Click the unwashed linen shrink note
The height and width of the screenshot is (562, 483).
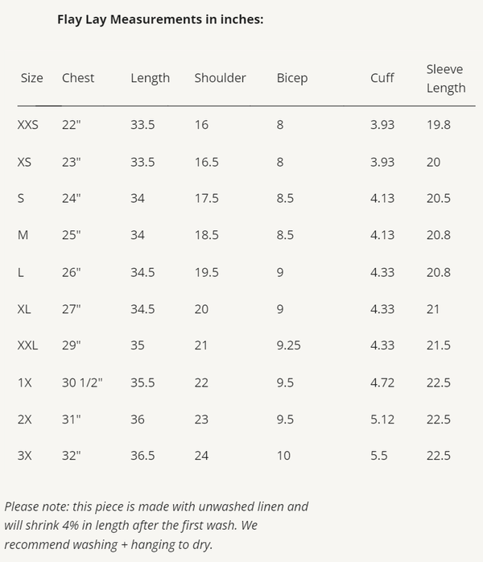[x=156, y=526]
